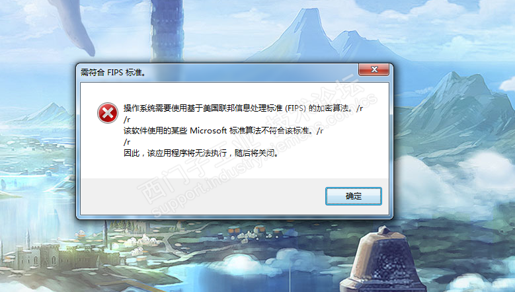Click the last line starting with 因此
The height and width of the screenshot is (292, 515).
pos(201,153)
